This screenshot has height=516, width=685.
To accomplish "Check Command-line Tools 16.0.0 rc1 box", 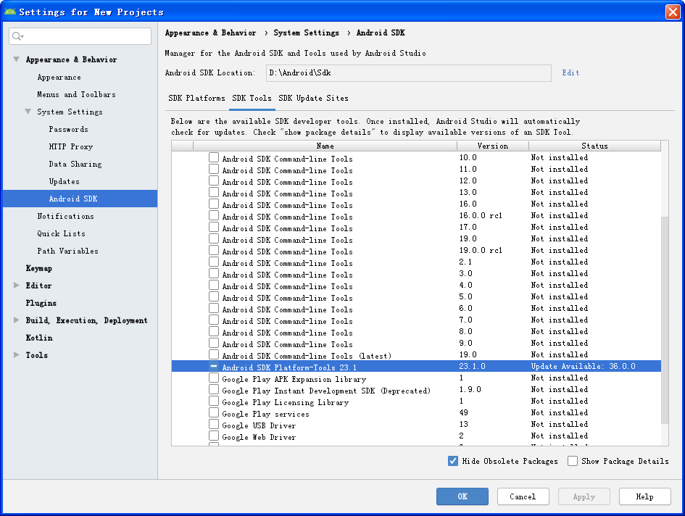I will click(214, 215).
